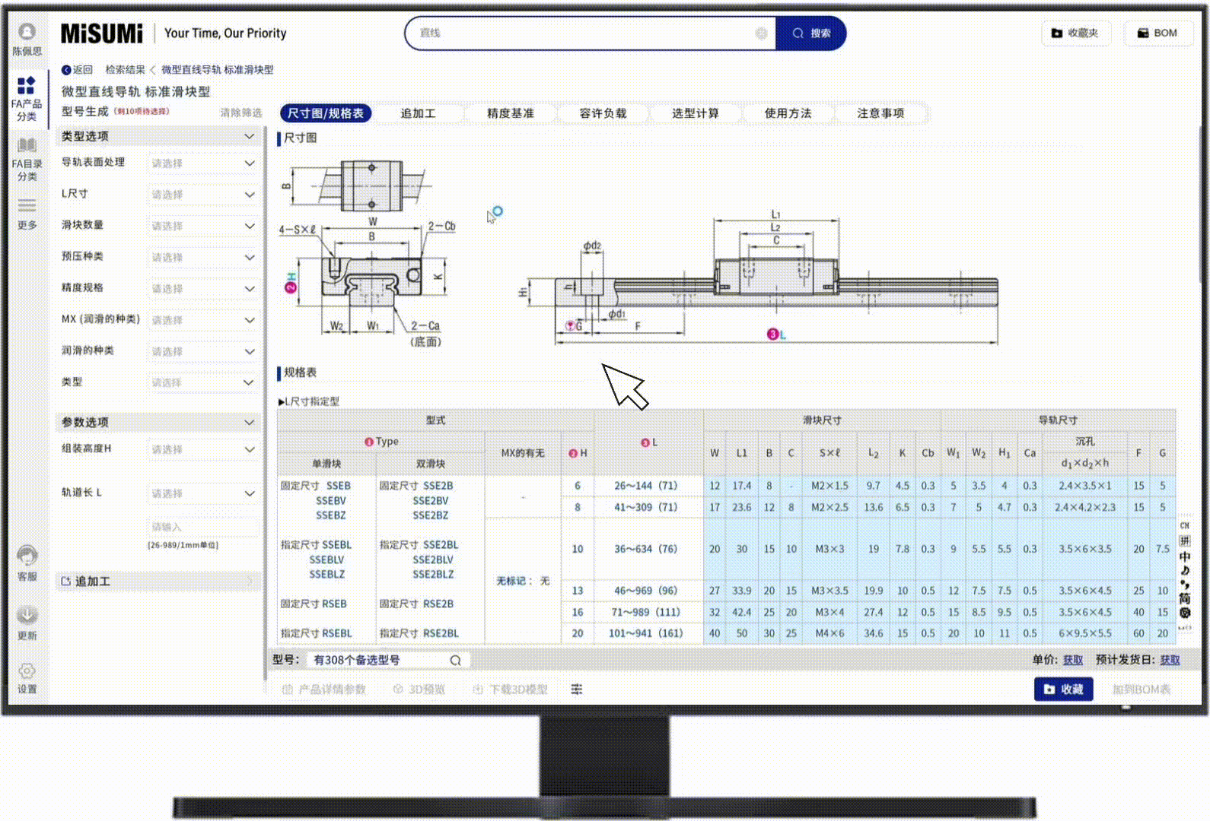Open 设置 gear in the sidebar
1210x821 pixels.
pos(27,678)
